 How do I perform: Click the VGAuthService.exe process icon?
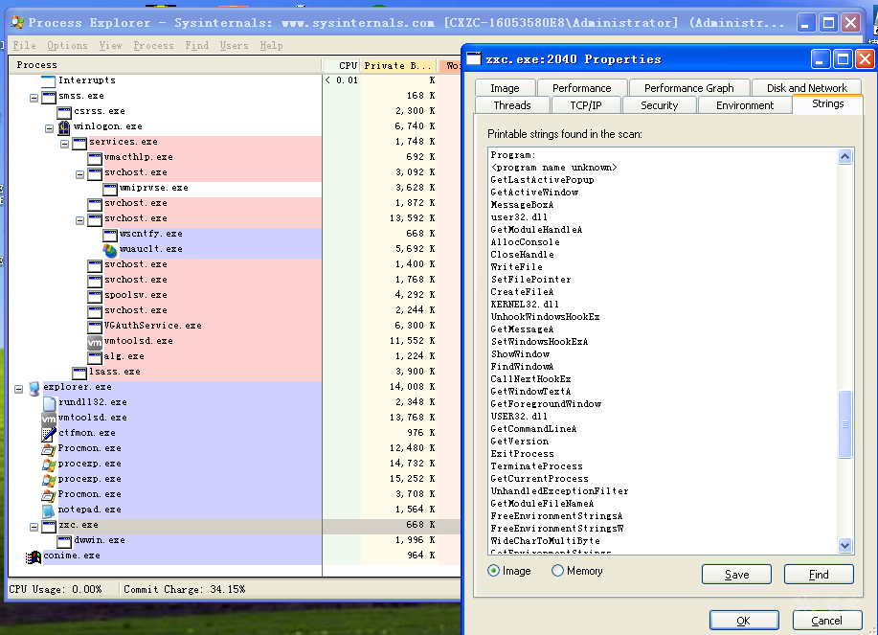95,326
